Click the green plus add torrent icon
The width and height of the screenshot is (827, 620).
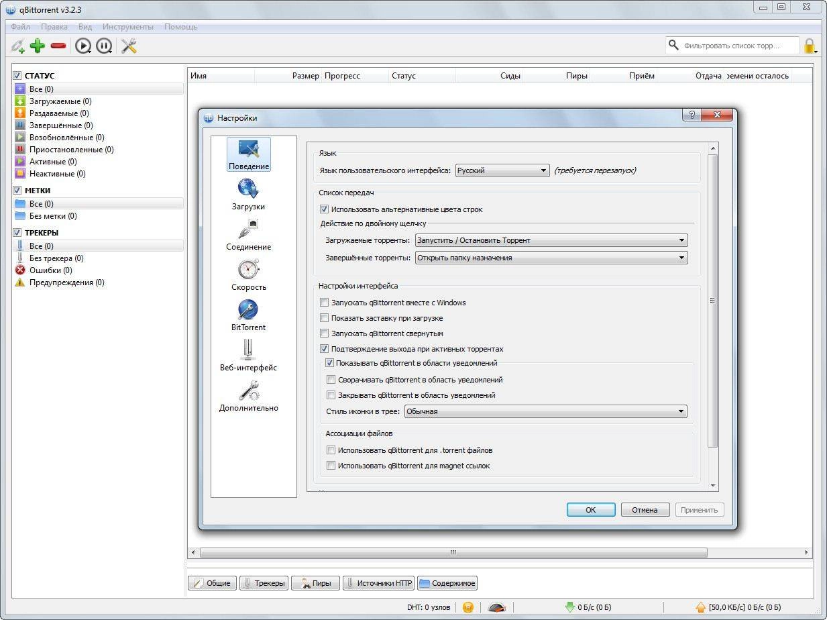[x=38, y=46]
